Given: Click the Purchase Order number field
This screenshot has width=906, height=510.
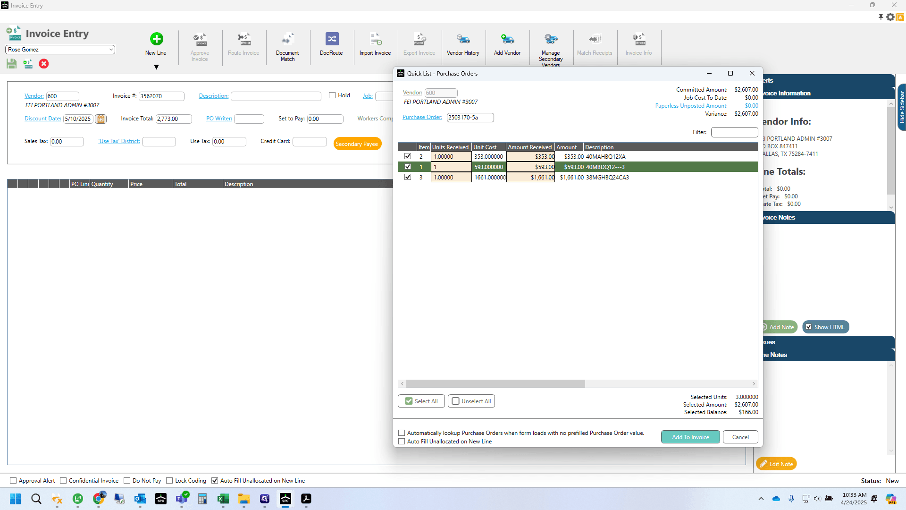Looking at the screenshot, I should (x=470, y=118).
